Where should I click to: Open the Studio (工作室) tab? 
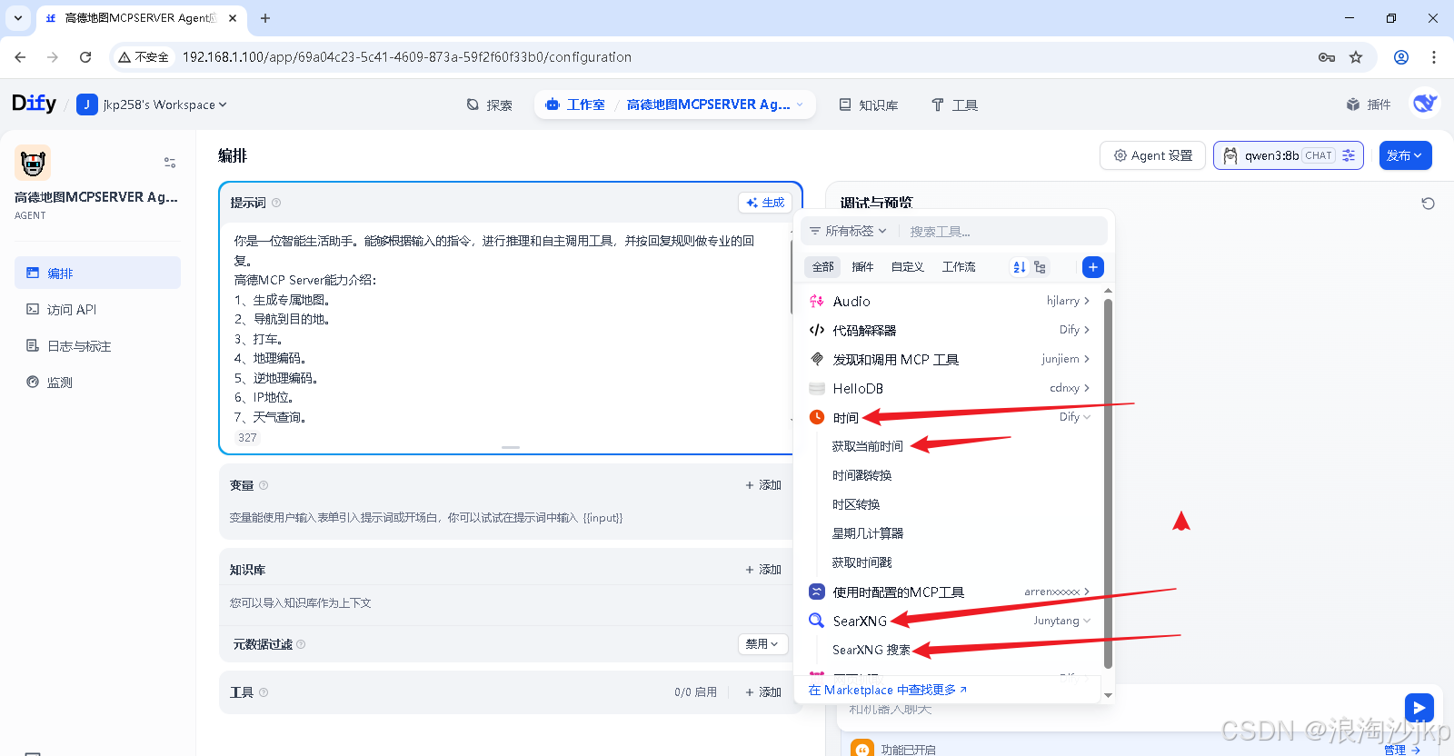575,104
